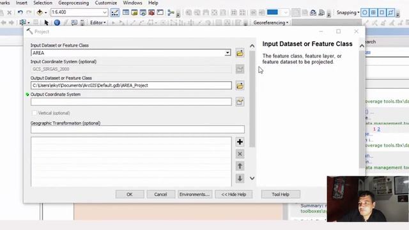The height and width of the screenshot is (230, 409).
Task: Toggle Vertex Snapping square icon
Action: click(x=382, y=13)
